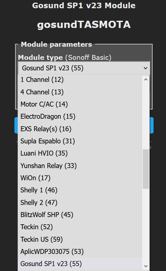Pick Luani HVIO (35) from dropdown
The width and height of the screenshot is (166, 271).
coord(80,153)
